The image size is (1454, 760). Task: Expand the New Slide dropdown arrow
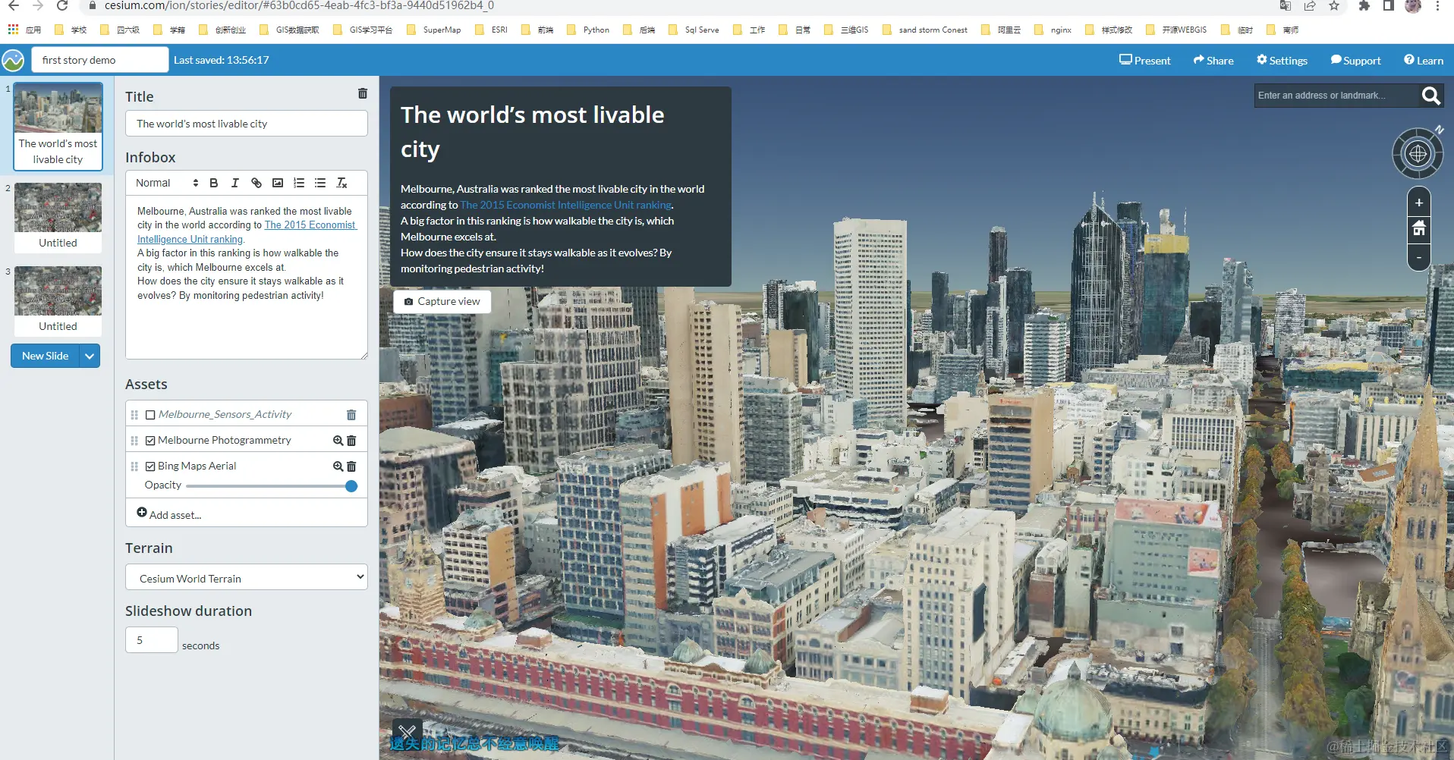[x=90, y=356]
